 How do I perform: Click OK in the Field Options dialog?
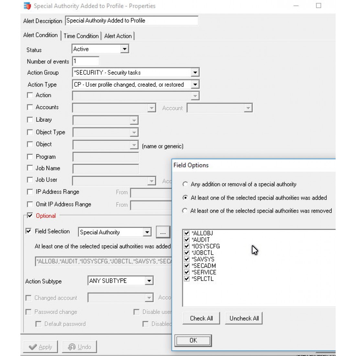pos(193,340)
